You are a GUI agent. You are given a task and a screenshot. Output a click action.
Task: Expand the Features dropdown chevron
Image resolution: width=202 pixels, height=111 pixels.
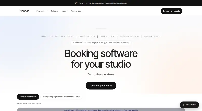(x=46, y=11)
